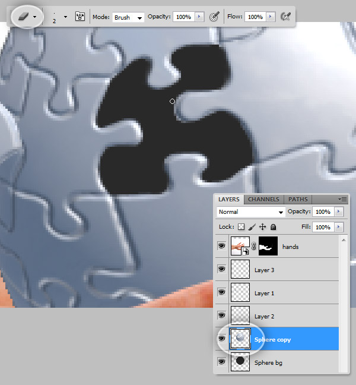This screenshot has height=385, width=356.
Task: Toggle the Brush panel icon
Action: tap(80, 17)
